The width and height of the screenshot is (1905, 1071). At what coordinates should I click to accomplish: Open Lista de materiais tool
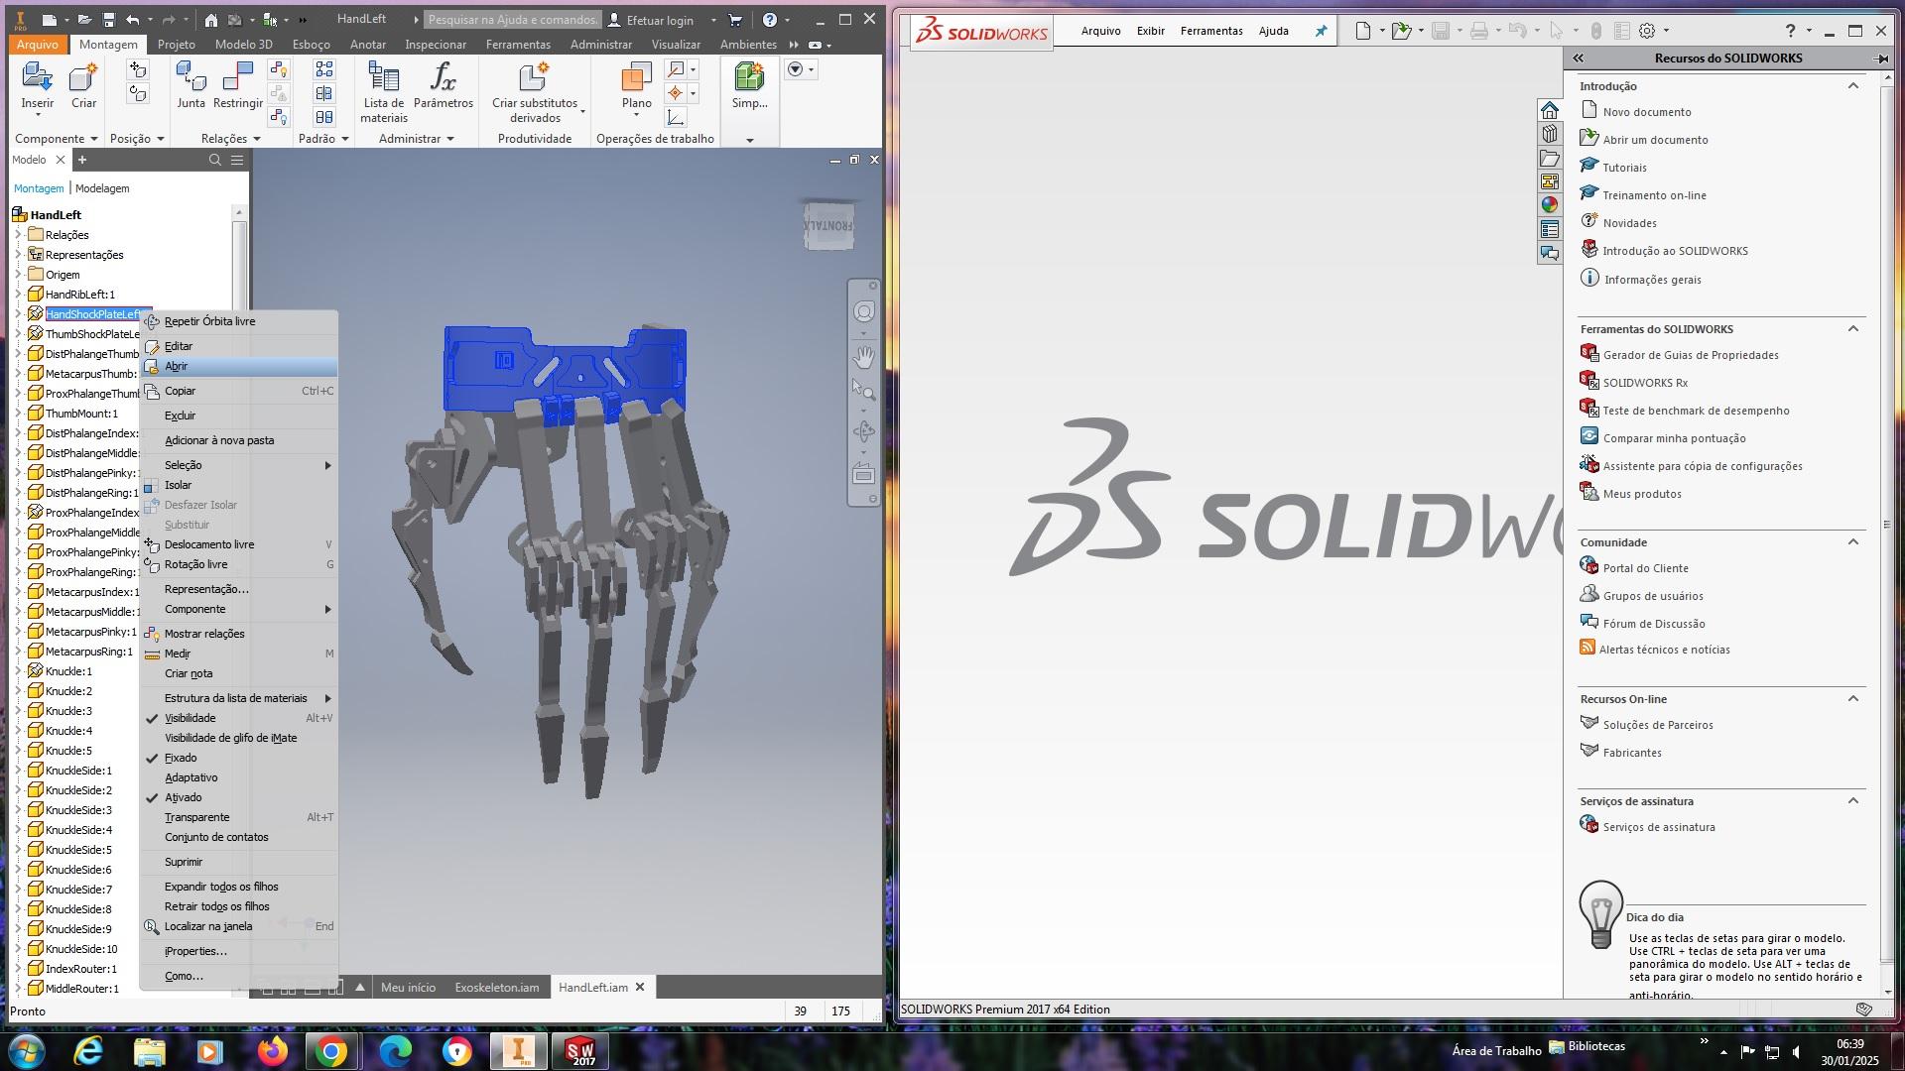coord(384,77)
